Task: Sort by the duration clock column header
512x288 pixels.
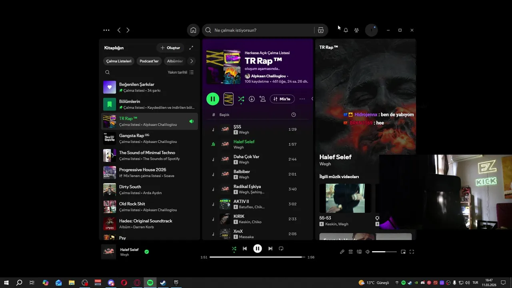Action: pyautogui.click(x=294, y=115)
